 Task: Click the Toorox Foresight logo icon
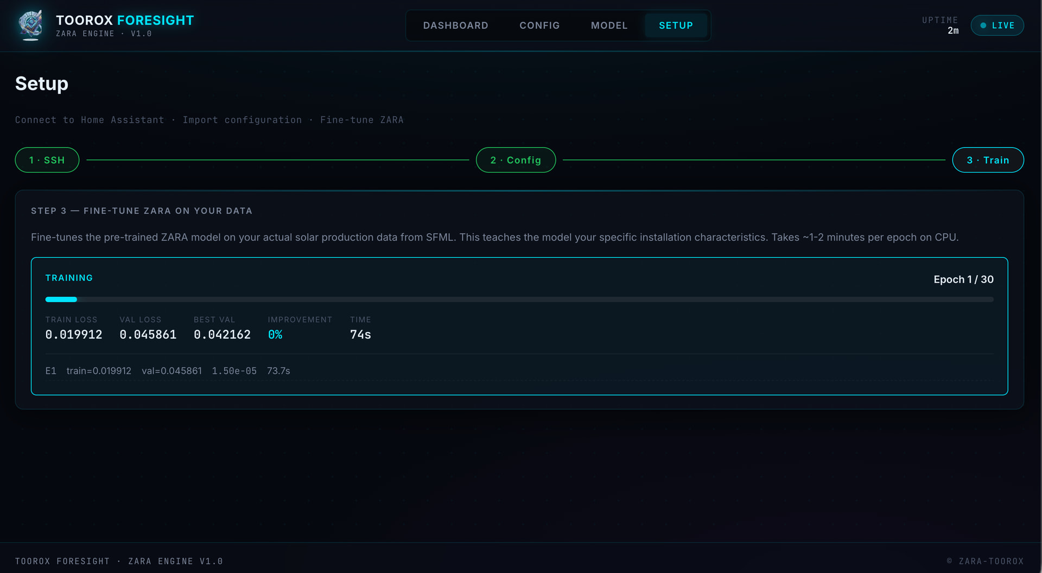point(31,25)
